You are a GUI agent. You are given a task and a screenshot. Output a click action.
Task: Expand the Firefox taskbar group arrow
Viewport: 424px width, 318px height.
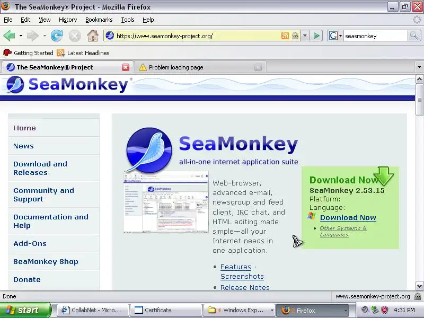point(346,310)
